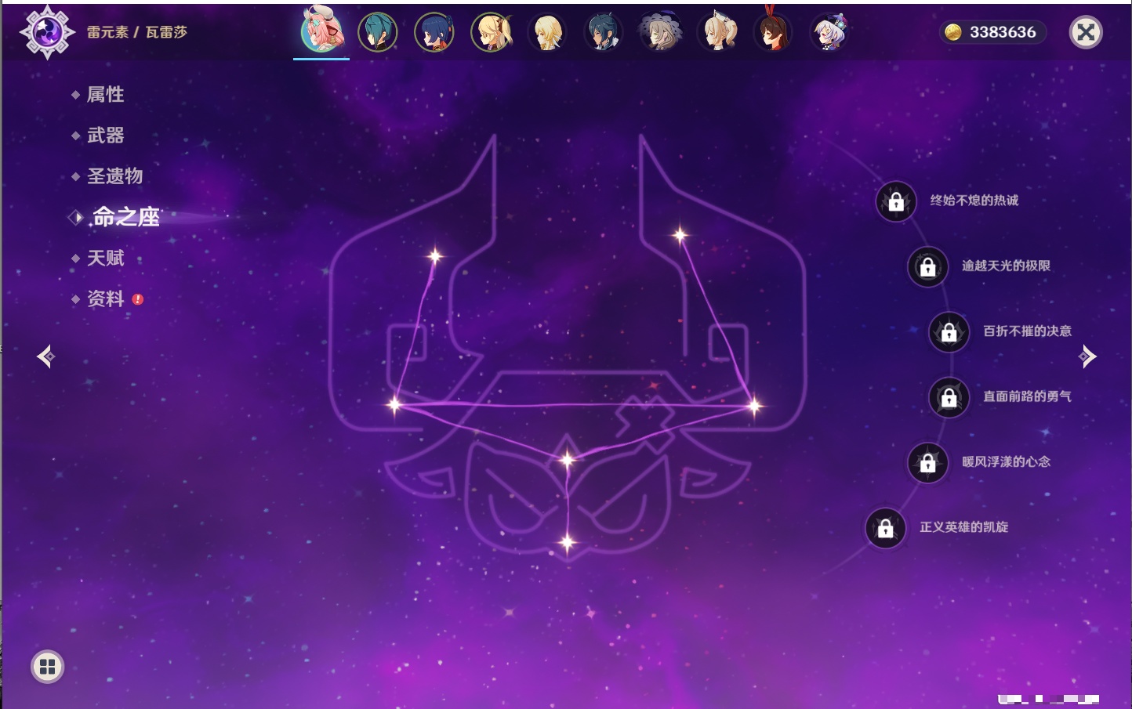Go to next character with right arrow
The image size is (1132, 709).
(1087, 356)
